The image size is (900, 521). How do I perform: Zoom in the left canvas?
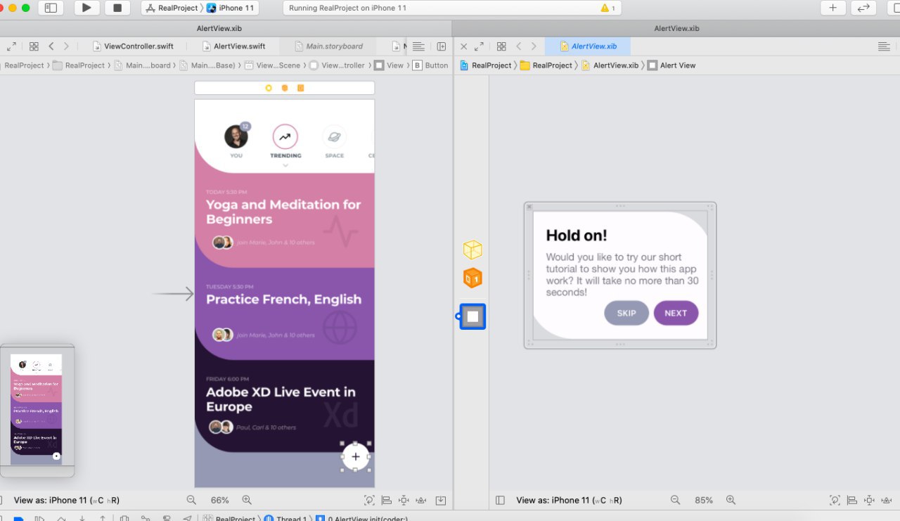pos(247,500)
